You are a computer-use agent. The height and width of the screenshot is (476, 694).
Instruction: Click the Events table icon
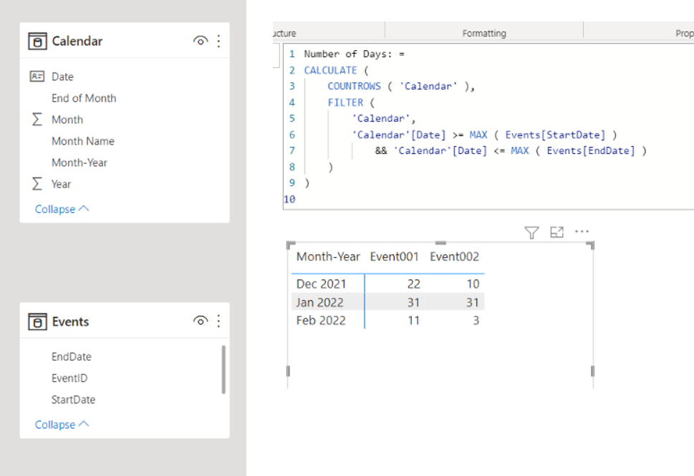pos(37,321)
